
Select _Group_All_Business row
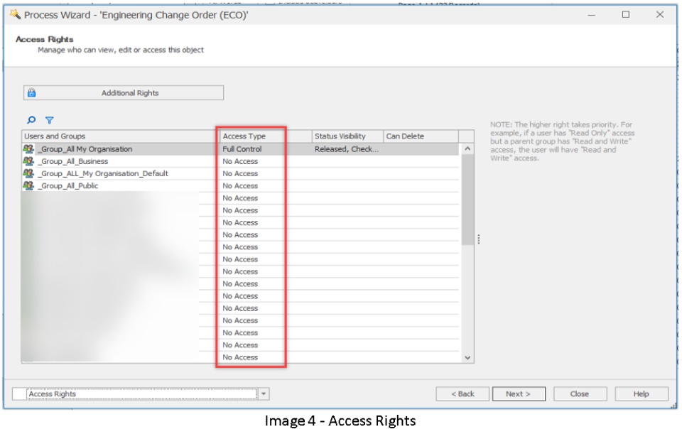pyautogui.click(x=240, y=161)
